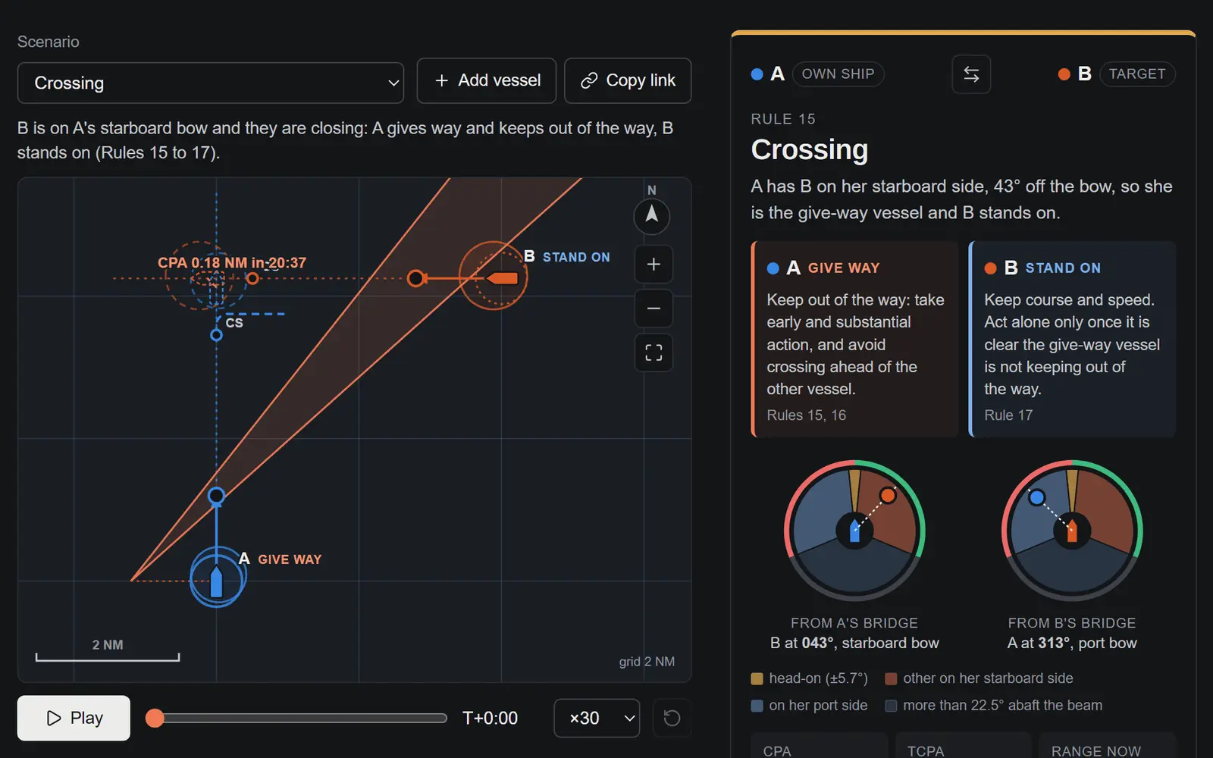Swap own ship and target vessels
Screen dimensions: 1213x758
(x=971, y=74)
